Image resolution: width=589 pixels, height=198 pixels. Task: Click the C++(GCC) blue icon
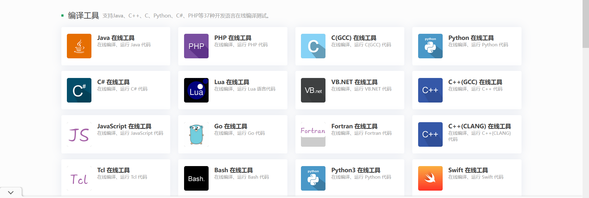coord(430,90)
